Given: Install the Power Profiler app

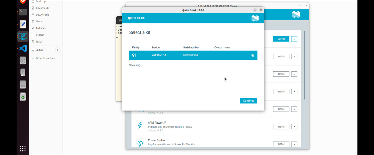Looking at the screenshot, I should (x=281, y=144).
